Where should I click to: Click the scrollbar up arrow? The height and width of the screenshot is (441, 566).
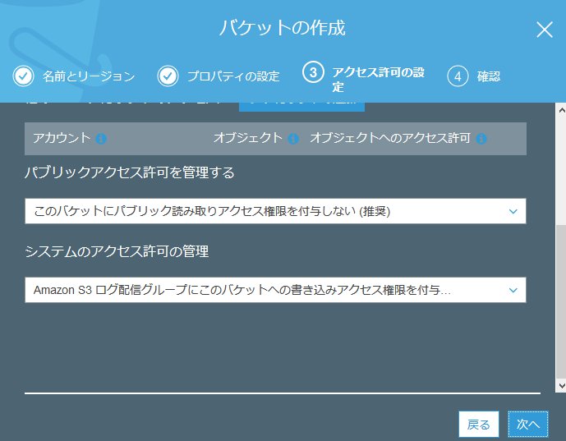560,109
